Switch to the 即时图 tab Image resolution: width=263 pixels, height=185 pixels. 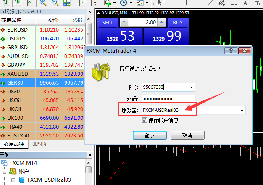click(40, 144)
